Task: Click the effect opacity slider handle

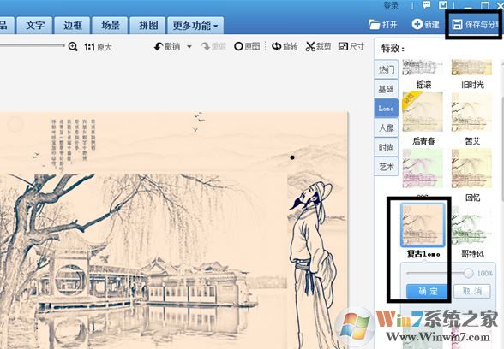Action: coord(468,273)
